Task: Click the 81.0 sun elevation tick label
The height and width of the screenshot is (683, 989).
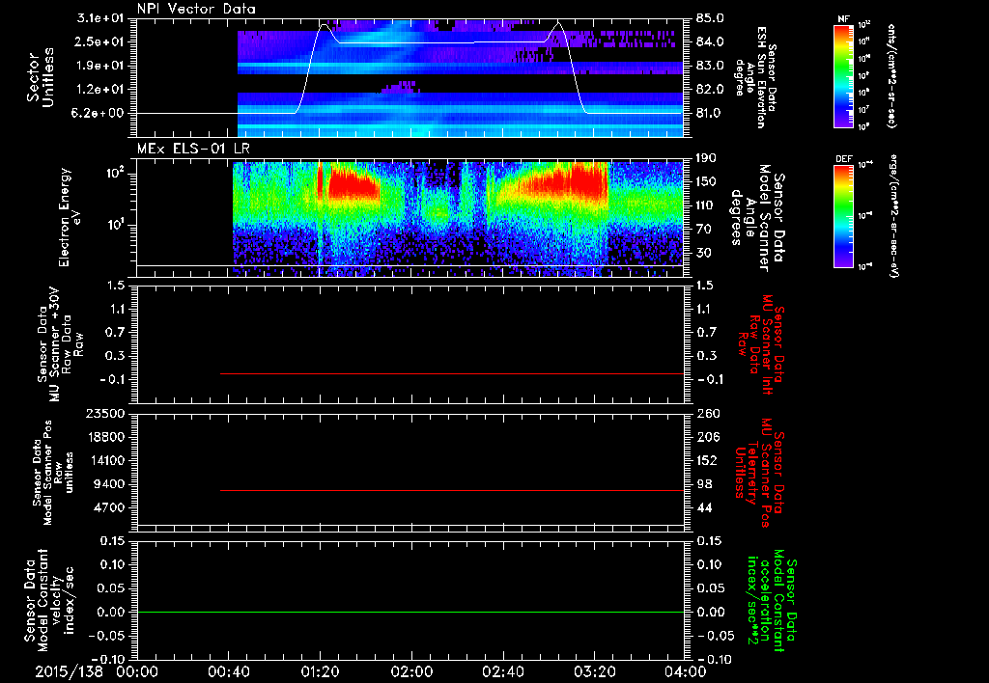Action: click(710, 113)
